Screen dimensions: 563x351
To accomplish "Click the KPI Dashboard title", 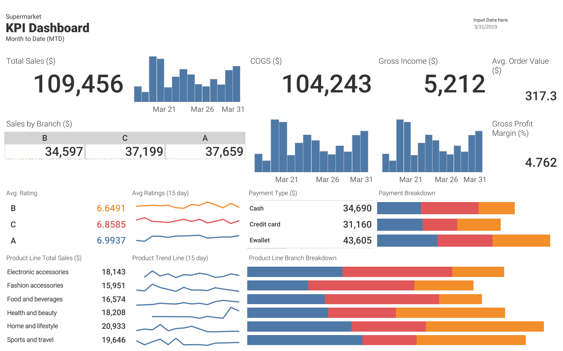I will tap(47, 28).
